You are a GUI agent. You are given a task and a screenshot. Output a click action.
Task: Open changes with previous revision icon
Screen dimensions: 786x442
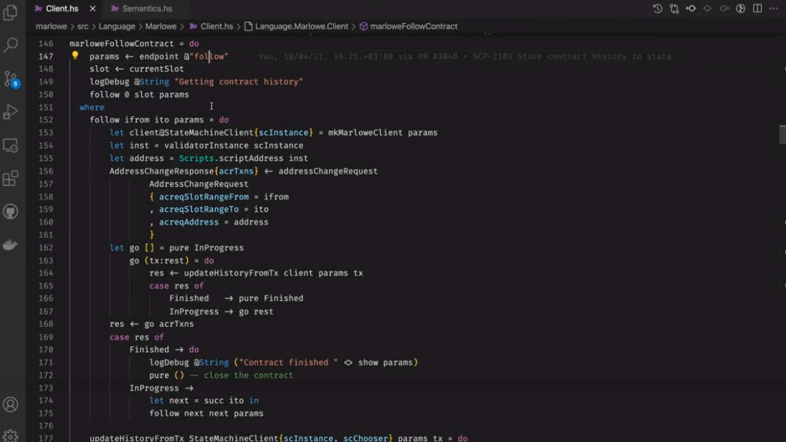click(x=675, y=9)
